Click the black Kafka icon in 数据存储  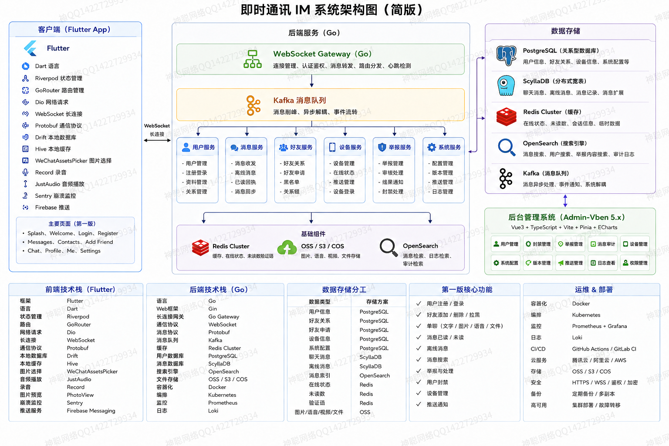[x=506, y=179]
